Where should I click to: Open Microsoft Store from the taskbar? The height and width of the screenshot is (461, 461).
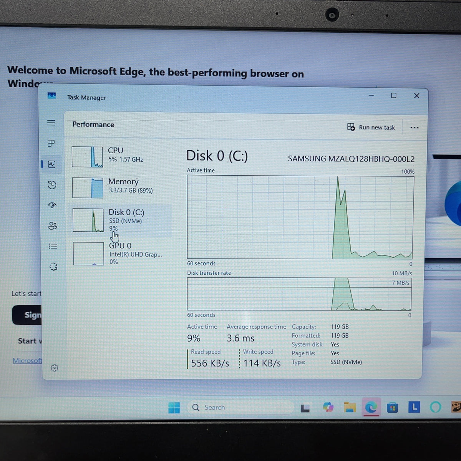[392, 408]
